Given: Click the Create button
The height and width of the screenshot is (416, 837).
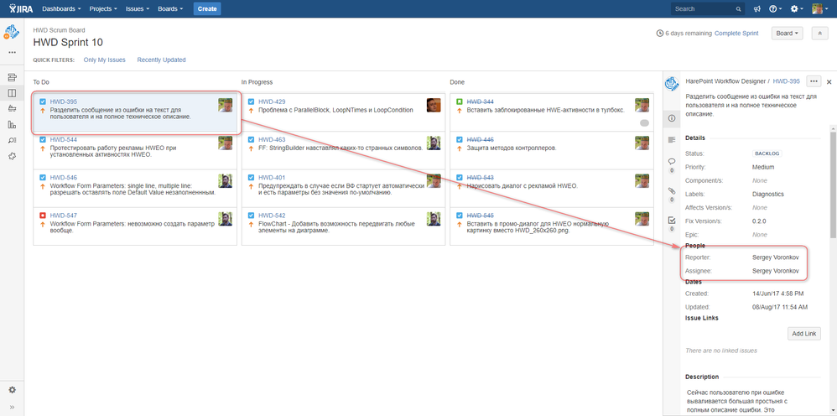Looking at the screenshot, I should [x=207, y=9].
